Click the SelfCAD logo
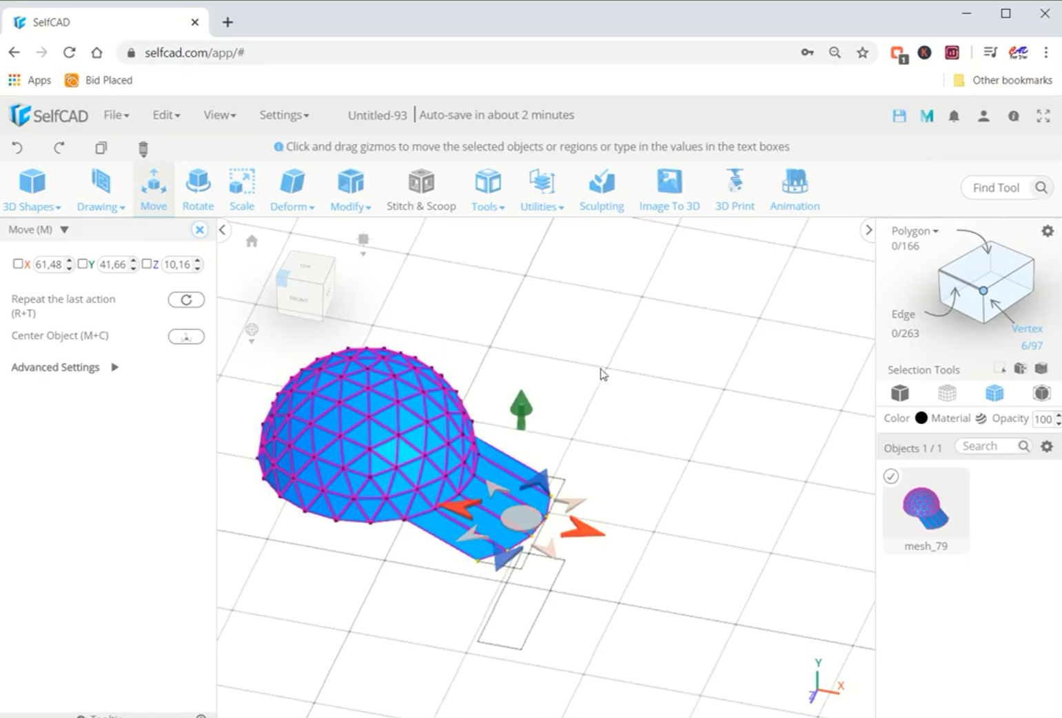The image size is (1062, 718). click(x=48, y=115)
